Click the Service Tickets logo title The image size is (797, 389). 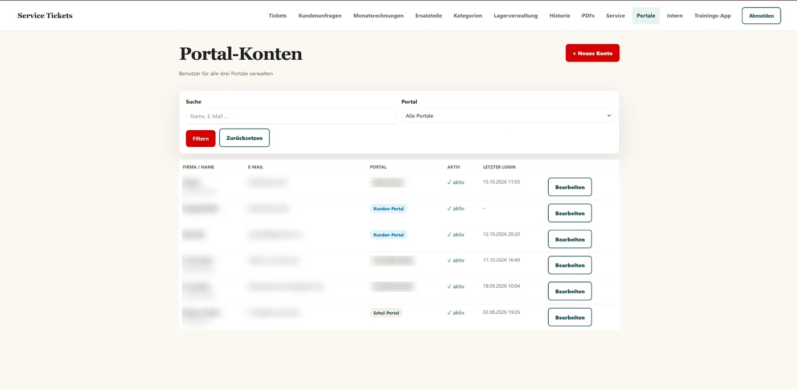pos(45,16)
